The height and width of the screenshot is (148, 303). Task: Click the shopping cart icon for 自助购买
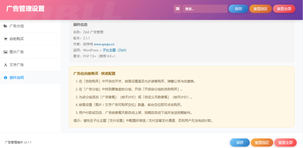click(x=5, y=39)
